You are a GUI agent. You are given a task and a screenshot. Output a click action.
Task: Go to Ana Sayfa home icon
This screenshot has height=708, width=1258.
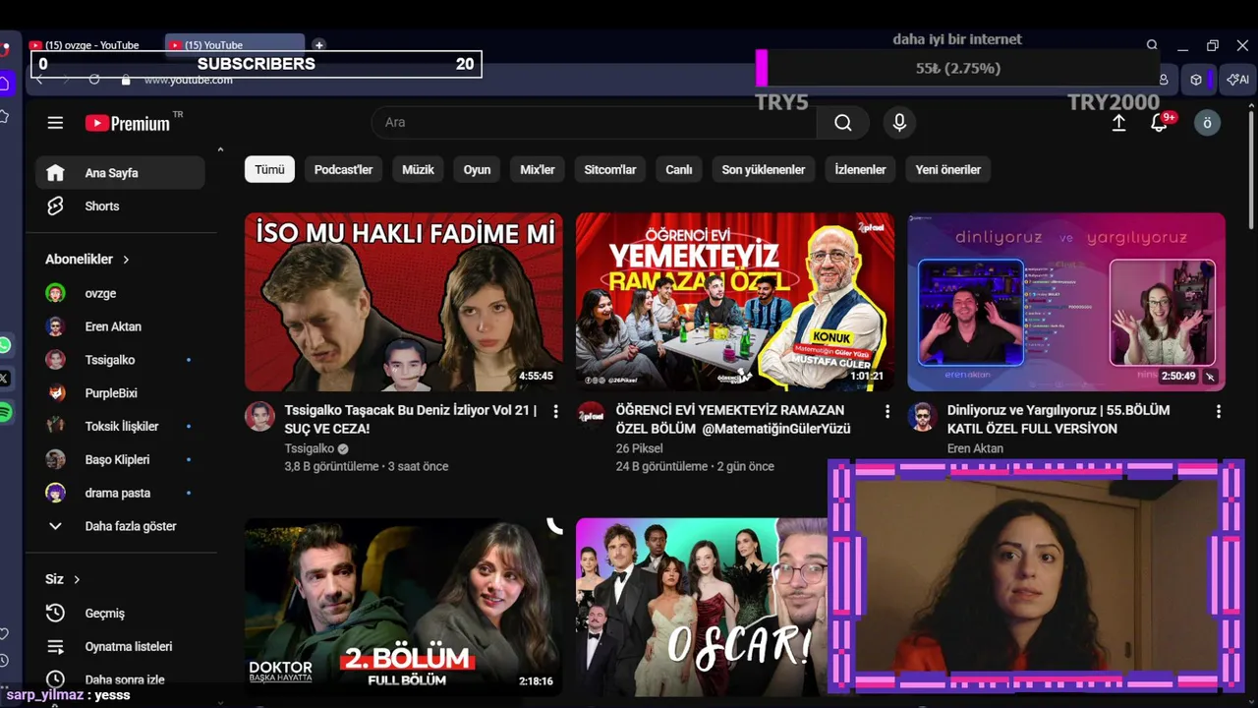[55, 173]
